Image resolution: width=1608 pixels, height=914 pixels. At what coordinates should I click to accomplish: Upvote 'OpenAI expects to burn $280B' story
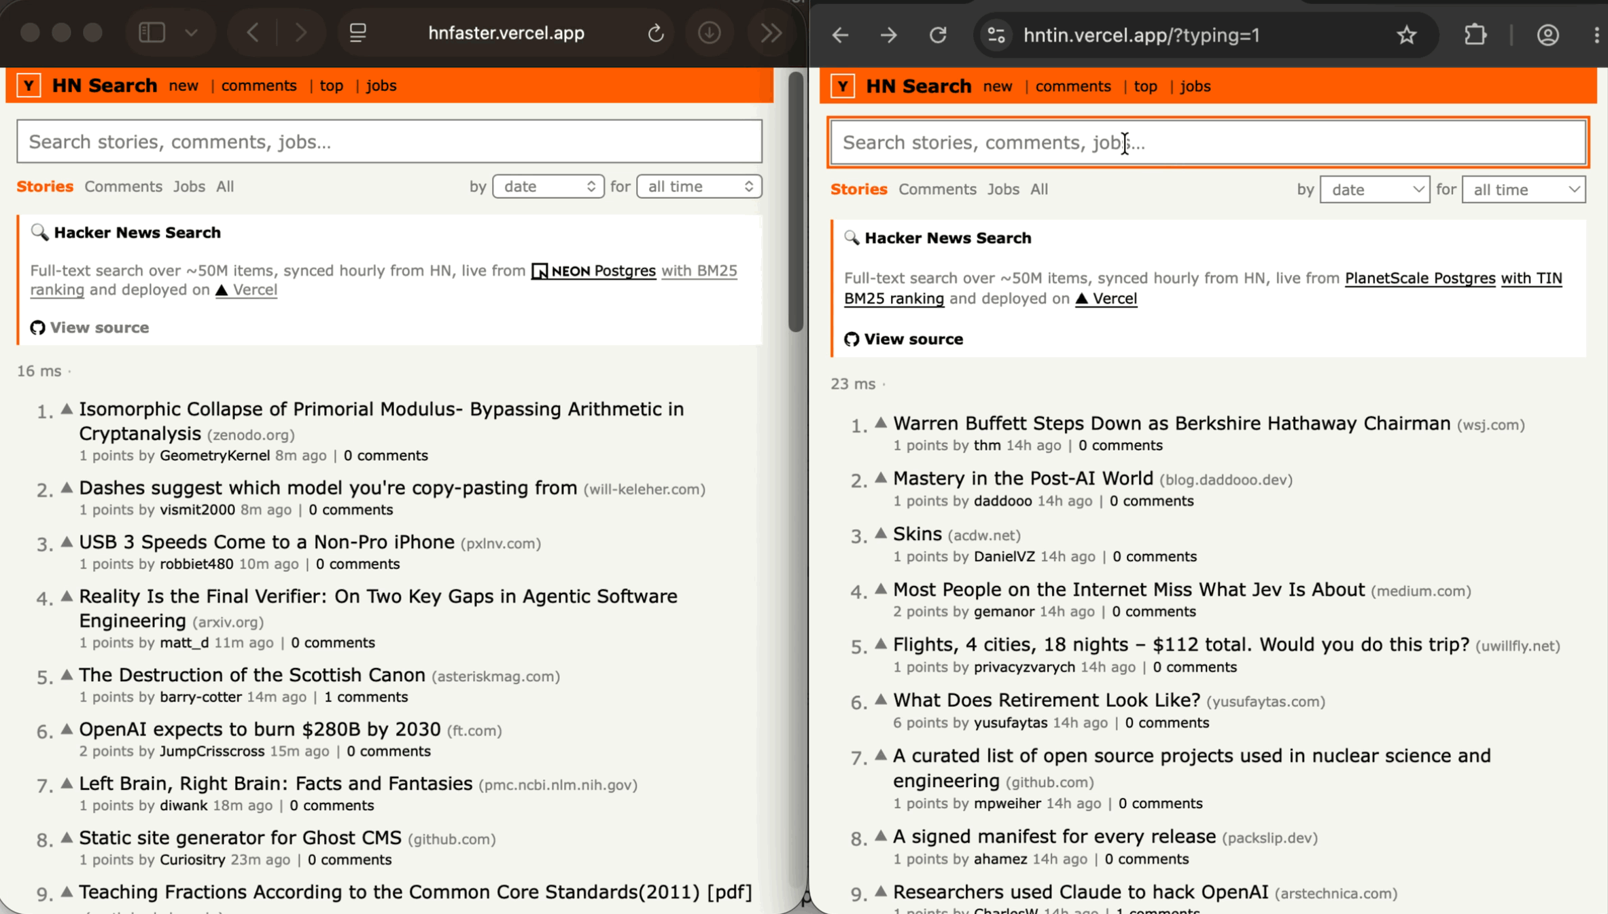(x=67, y=729)
